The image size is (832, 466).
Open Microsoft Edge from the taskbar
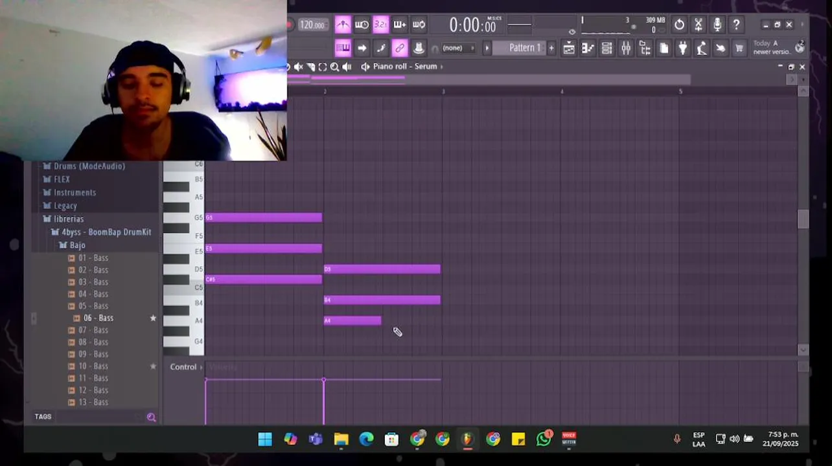click(366, 439)
